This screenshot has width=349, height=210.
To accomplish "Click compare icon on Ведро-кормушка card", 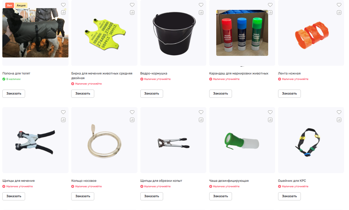I will pyautogui.click(x=201, y=13).
